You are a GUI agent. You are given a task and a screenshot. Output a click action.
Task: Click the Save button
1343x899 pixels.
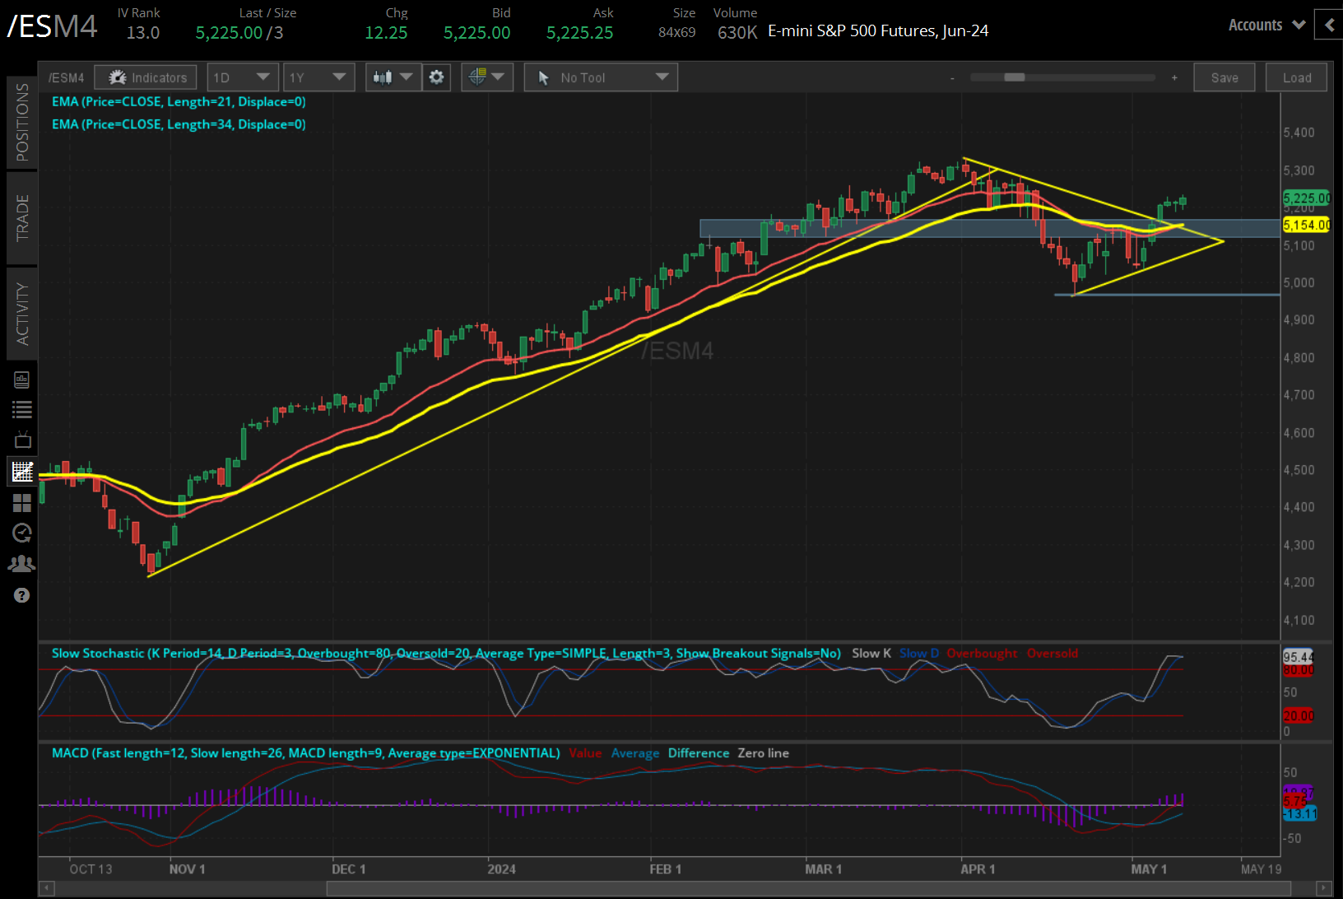click(x=1224, y=77)
